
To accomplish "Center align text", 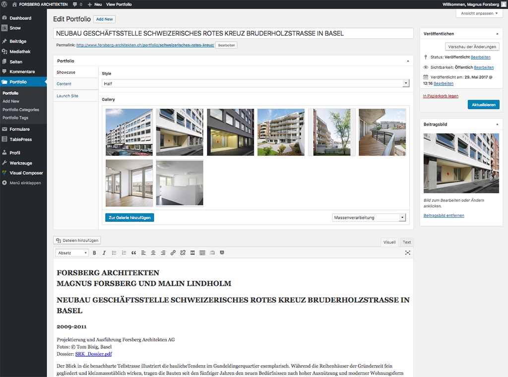I will point(153,253).
